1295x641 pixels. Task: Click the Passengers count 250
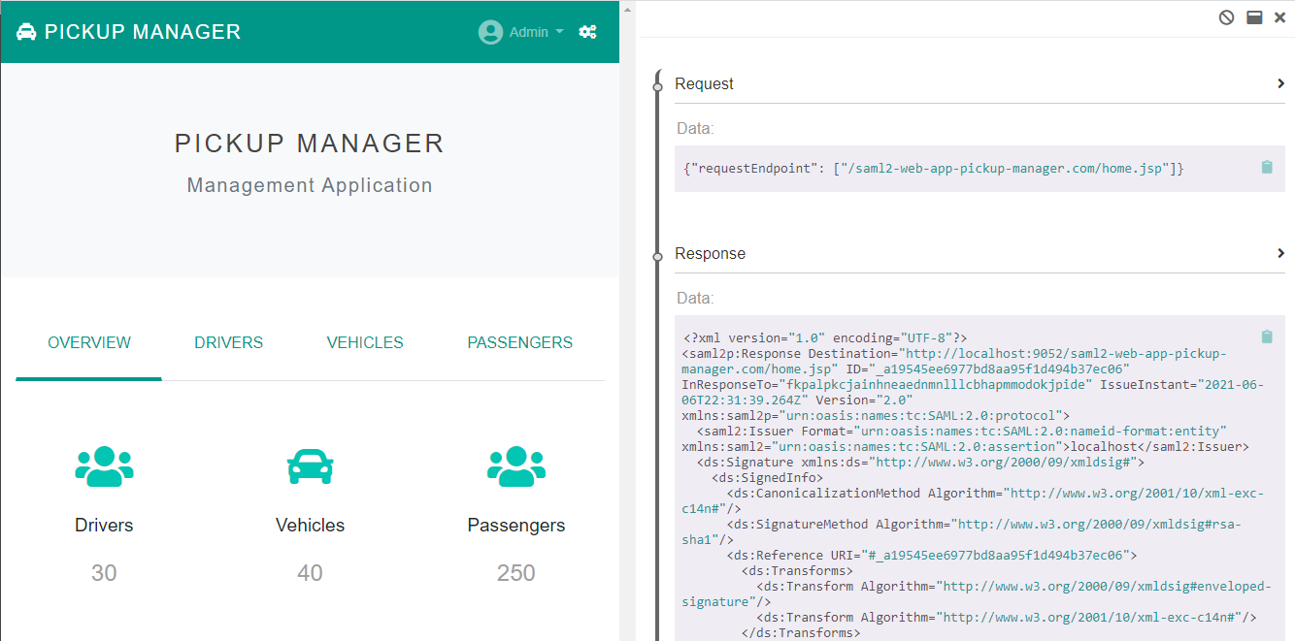click(x=516, y=573)
